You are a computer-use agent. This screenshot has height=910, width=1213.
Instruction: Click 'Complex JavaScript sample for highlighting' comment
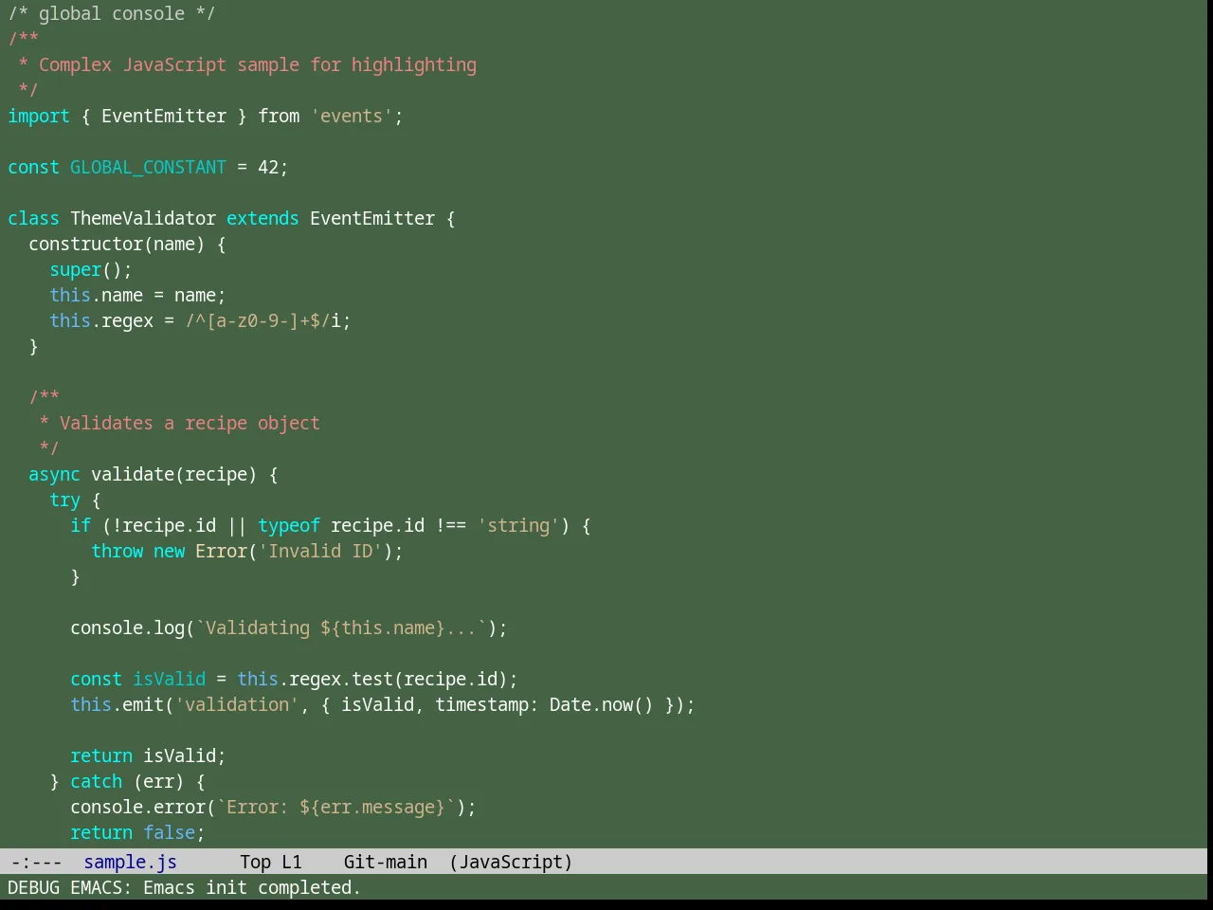258,64
